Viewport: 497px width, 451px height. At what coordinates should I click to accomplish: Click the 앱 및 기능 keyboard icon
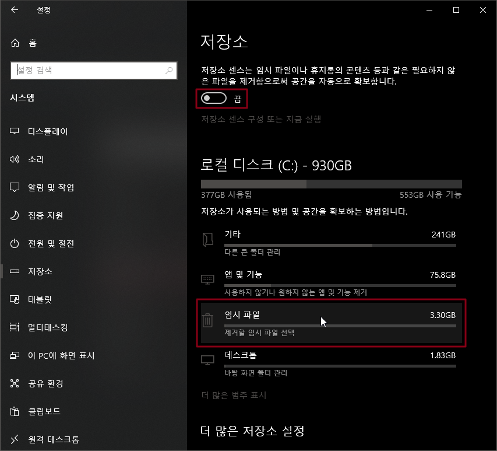207,279
